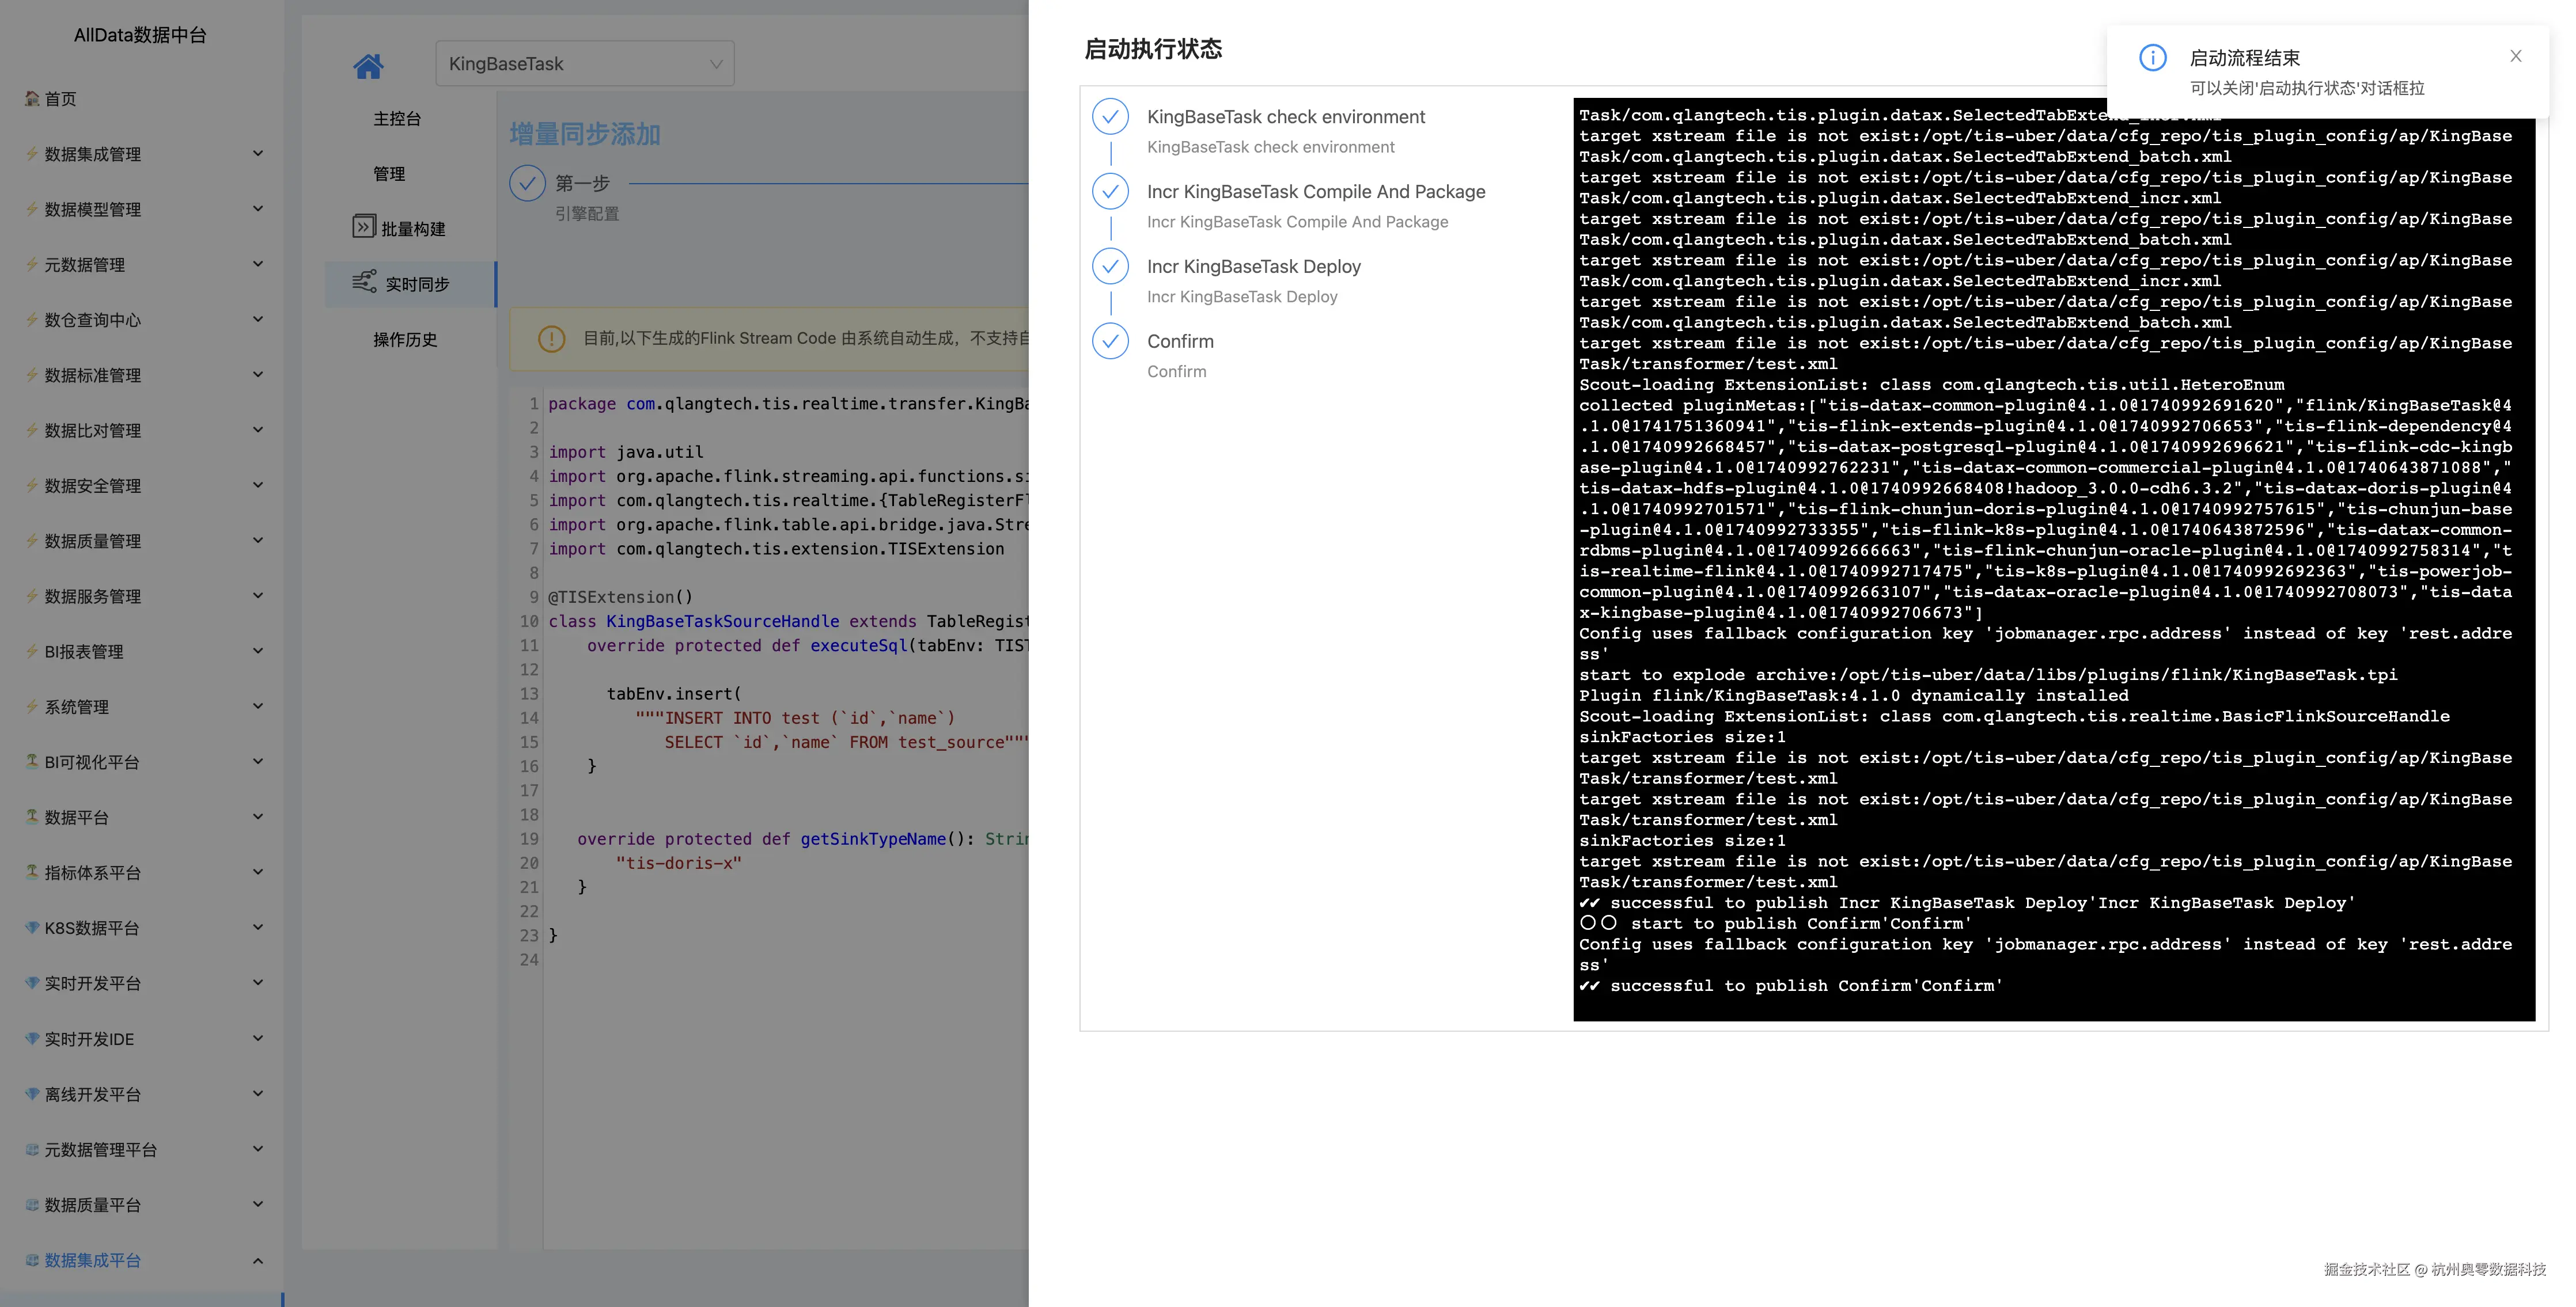This screenshot has height=1307, width=2576.
Task: Click the checkmark beside KingBaseTask check environment
Action: pyautogui.click(x=1110, y=117)
